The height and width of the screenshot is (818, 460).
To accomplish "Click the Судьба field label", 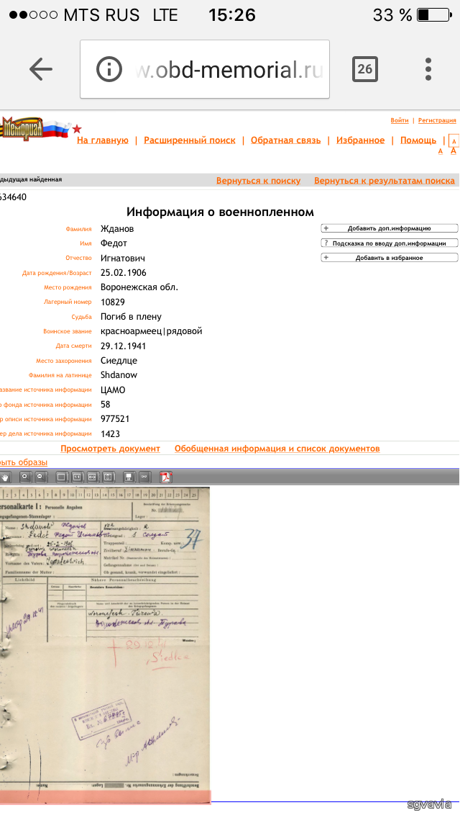I will click(82, 317).
